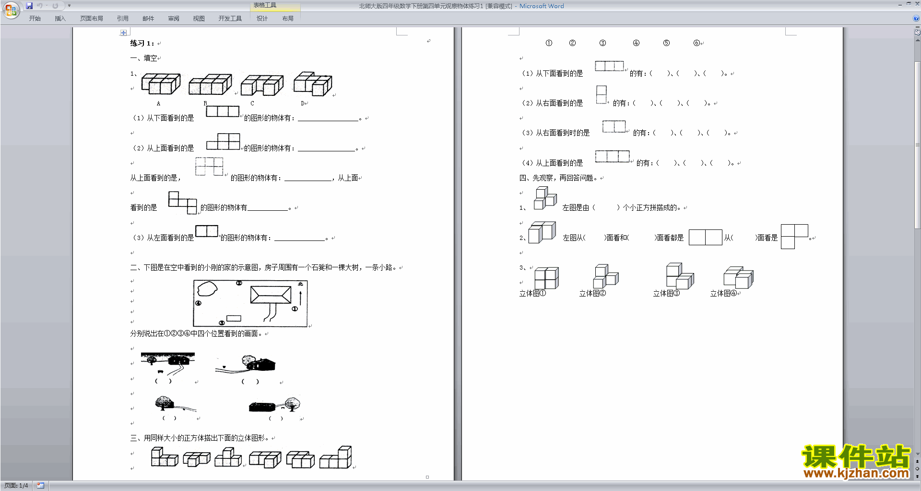Click the Redo icon in quick access toolbar

(x=55, y=6)
